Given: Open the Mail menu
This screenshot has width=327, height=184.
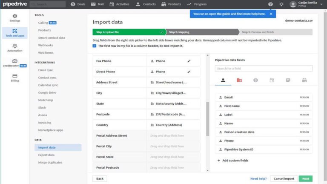Looking at the screenshot, I should click(x=98, y=4).
